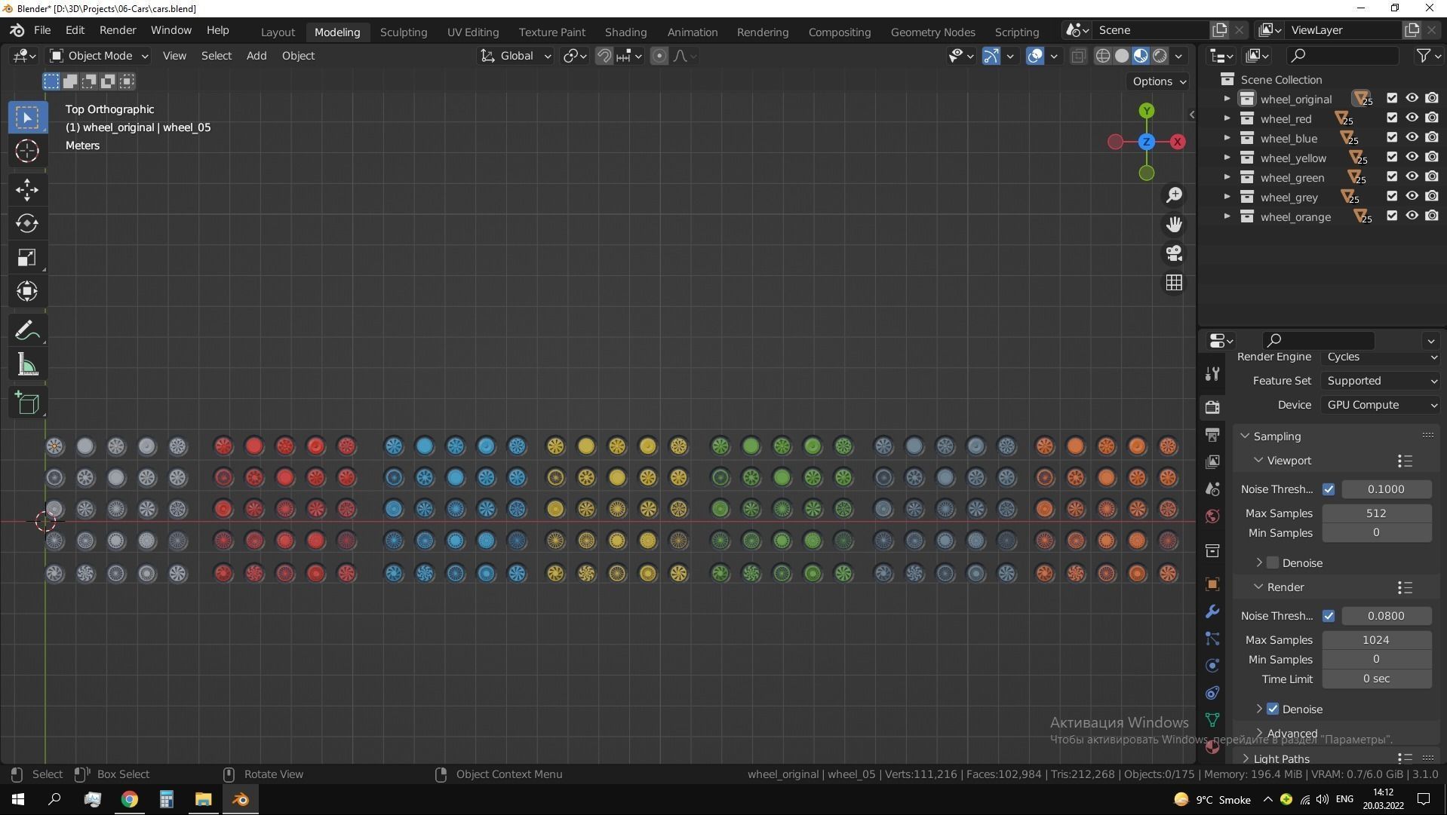Adjust the render Time Limit field

1376,679
